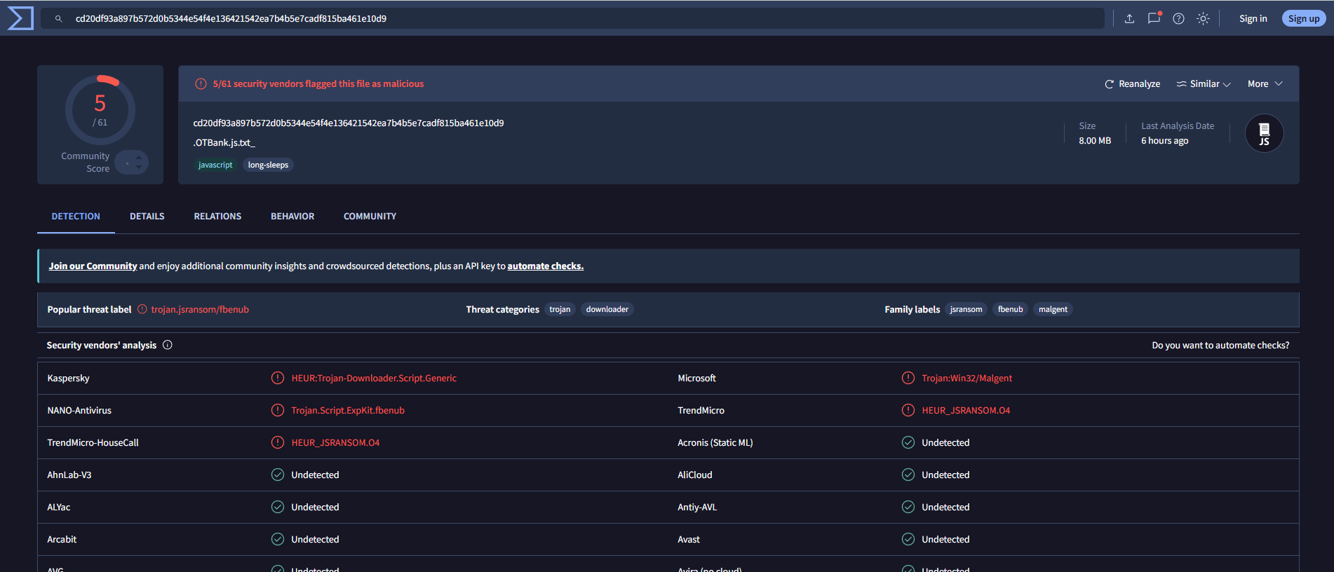Viewport: 1334px width, 572px height.
Task: Click the Reanalyze refresh icon
Action: [x=1109, y=84]
